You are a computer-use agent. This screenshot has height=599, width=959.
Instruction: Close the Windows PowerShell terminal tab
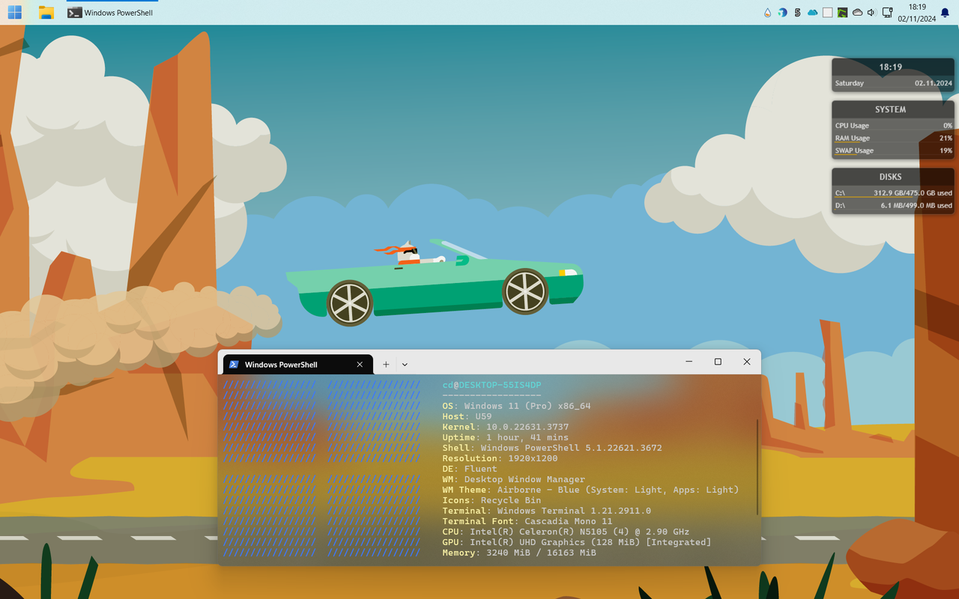click(x=360, y=365)
